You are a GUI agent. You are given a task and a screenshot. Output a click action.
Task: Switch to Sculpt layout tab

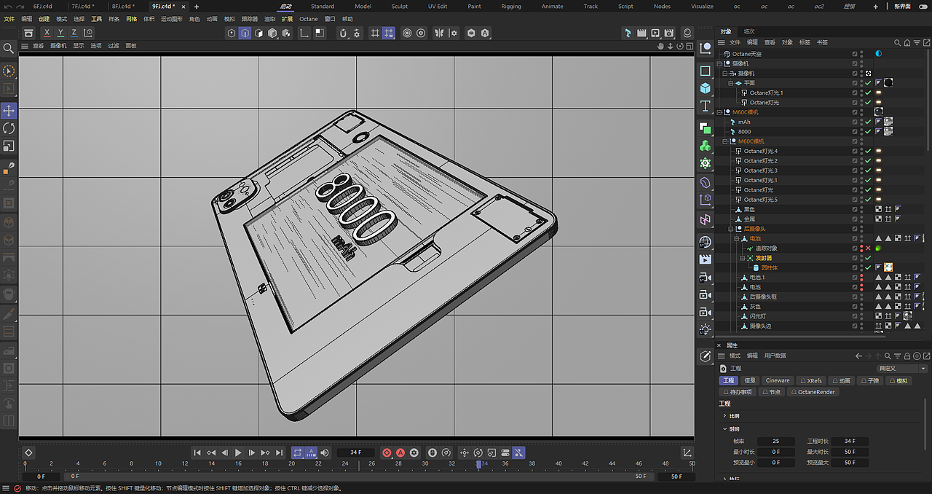(x=400, y=6)
